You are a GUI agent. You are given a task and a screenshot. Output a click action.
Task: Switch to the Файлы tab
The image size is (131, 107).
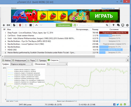pos(6,60)
